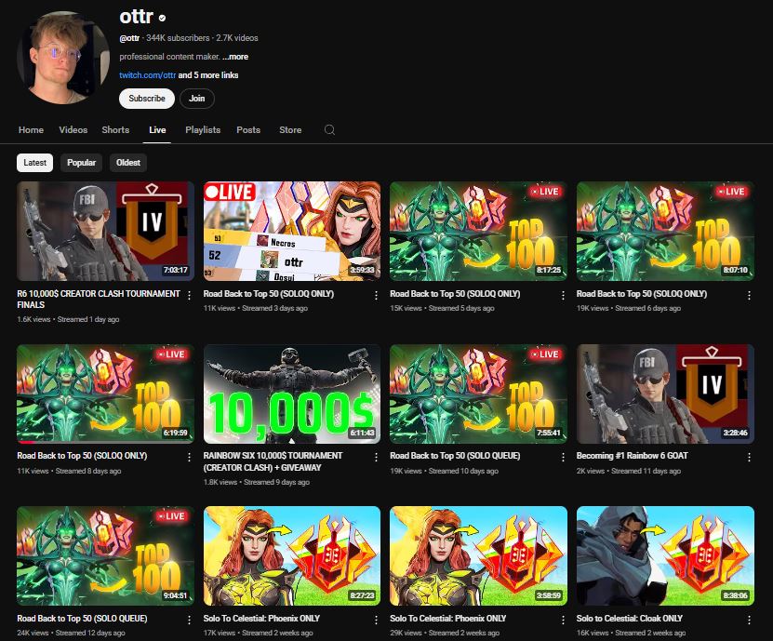Open options for R6 10,000$ CREATOR CLASH FINALS video

[190, 295]
